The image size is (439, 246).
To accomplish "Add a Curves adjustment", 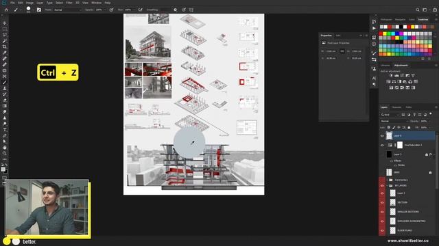I will click(402, 75).
